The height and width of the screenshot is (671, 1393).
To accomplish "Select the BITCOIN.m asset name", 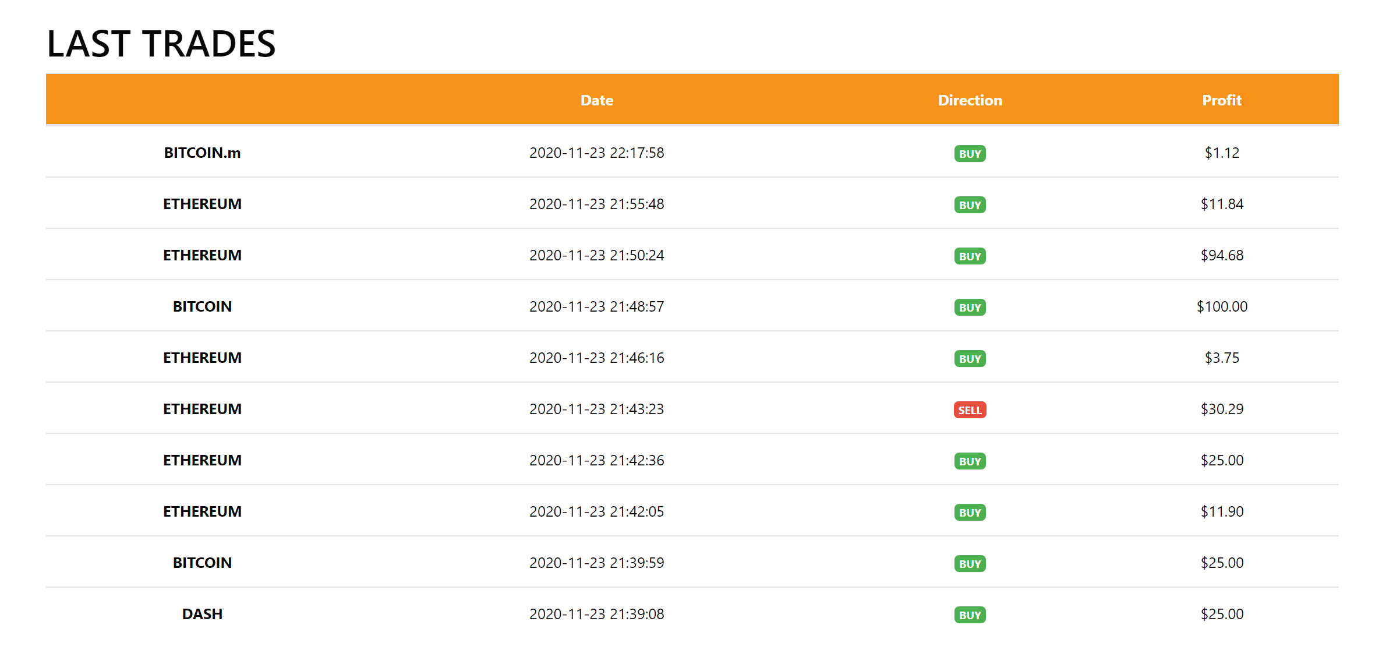I will [202, 153].
